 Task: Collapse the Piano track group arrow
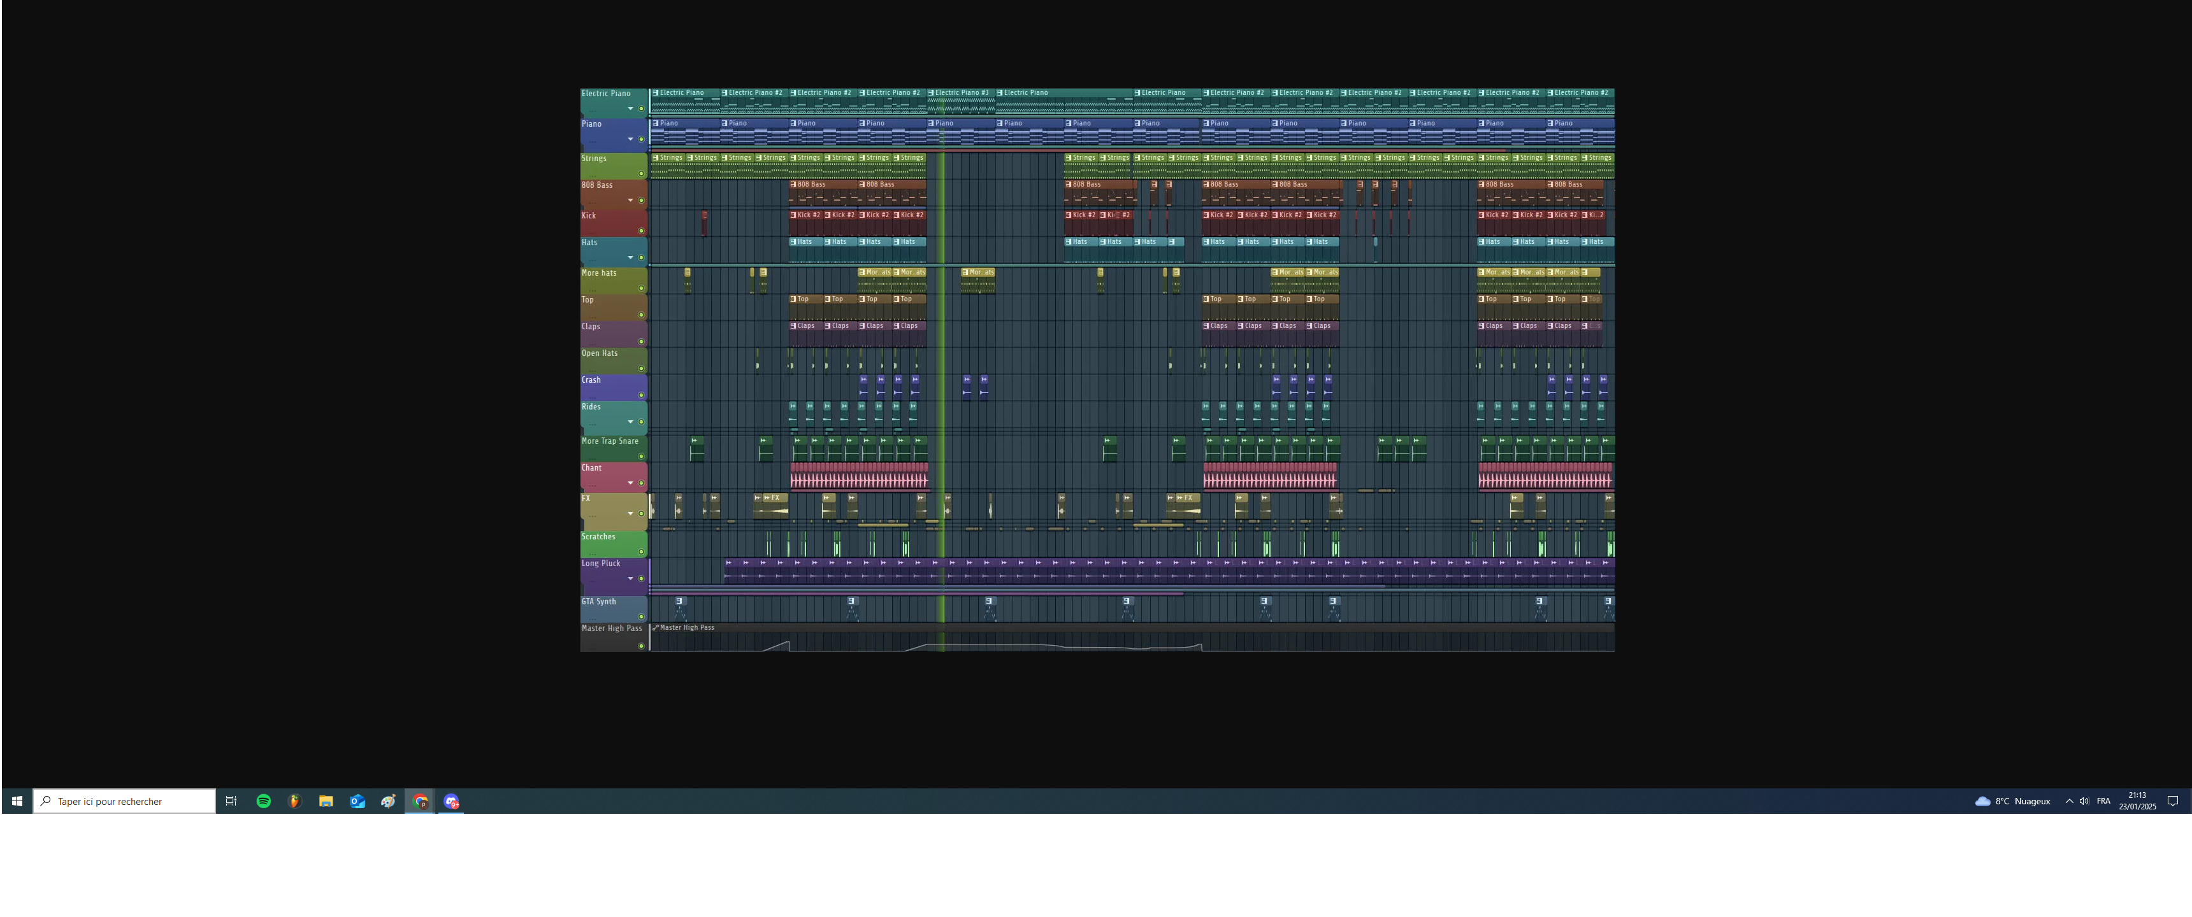(631, 139)
